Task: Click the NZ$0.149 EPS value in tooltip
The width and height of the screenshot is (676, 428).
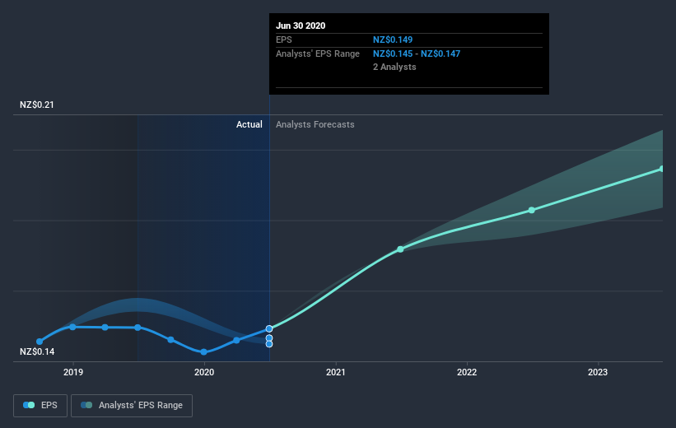Action: pos(393,40)
